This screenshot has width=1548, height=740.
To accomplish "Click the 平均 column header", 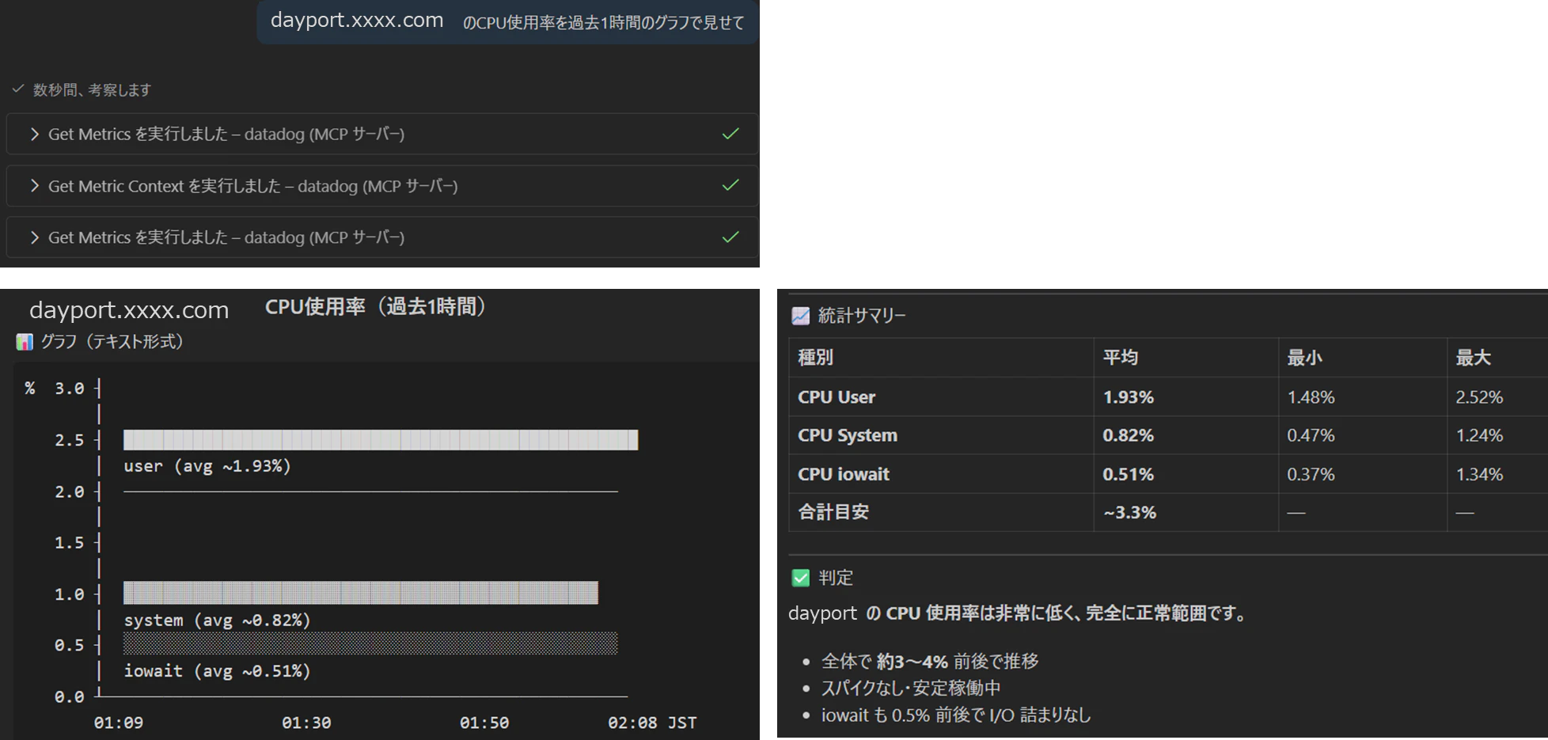I will click(1121, 358).
